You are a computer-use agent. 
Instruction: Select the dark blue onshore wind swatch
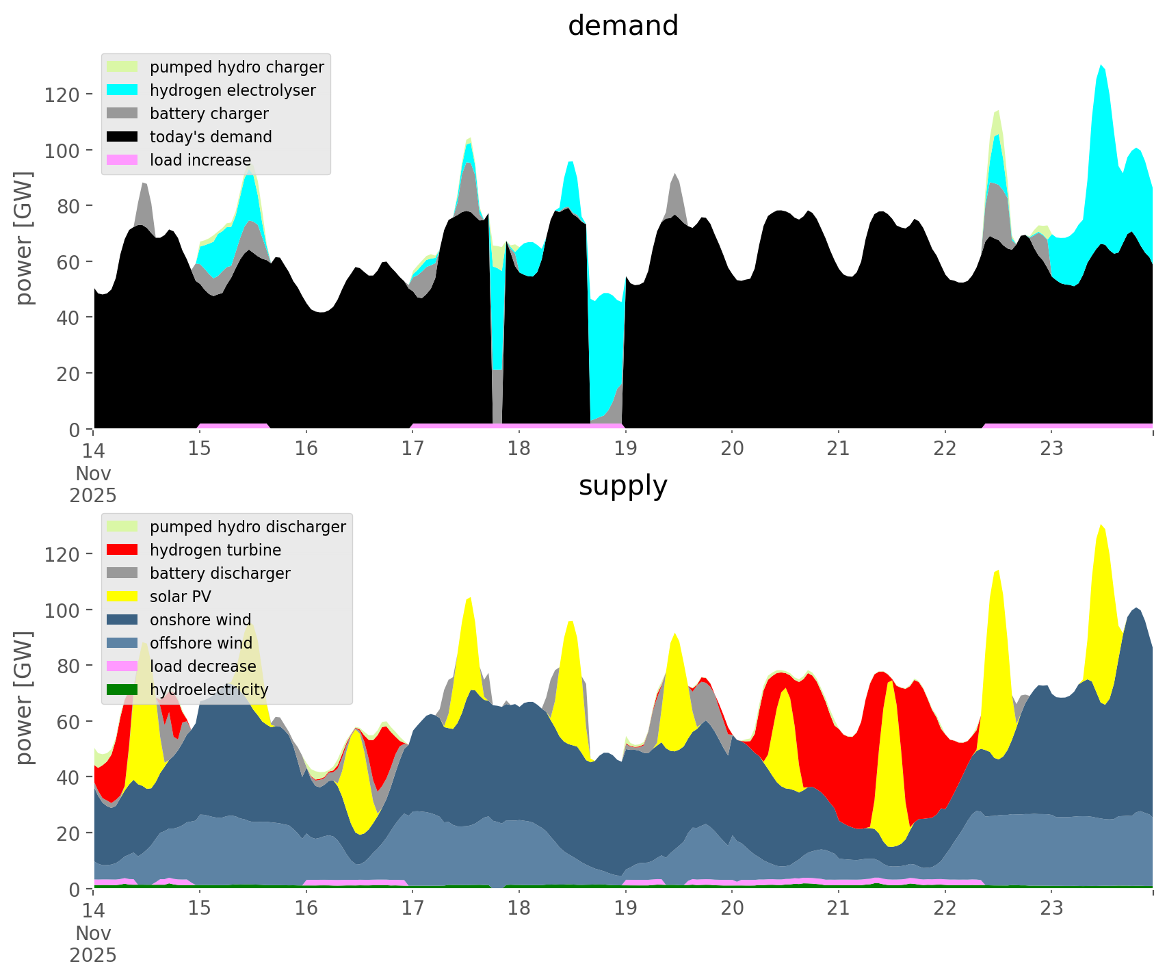point(123,620)
